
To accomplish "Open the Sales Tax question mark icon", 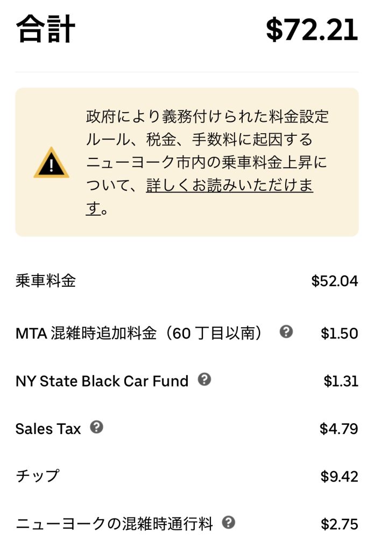I will click(96, 427).
